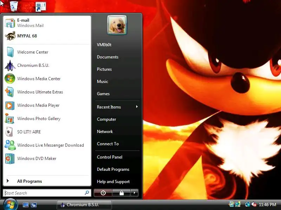Viewport: 281px width, 210px height.
Task: Open Default Programs
Action: point(113,169)
